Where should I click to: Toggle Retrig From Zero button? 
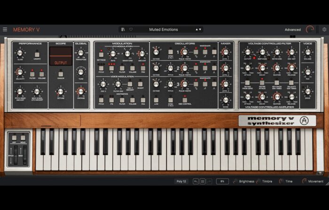(247, 83)
